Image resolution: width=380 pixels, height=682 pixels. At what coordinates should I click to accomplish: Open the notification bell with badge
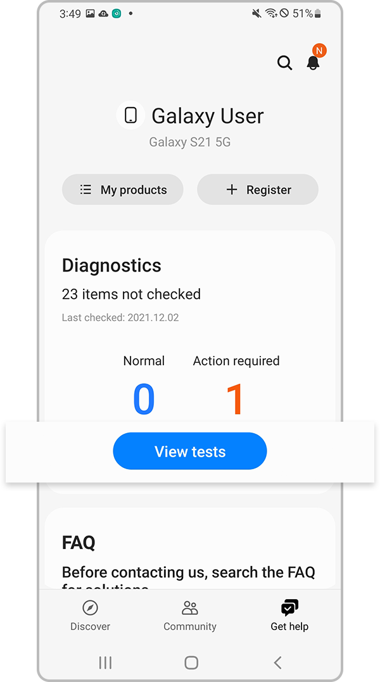tap(313, 63)
